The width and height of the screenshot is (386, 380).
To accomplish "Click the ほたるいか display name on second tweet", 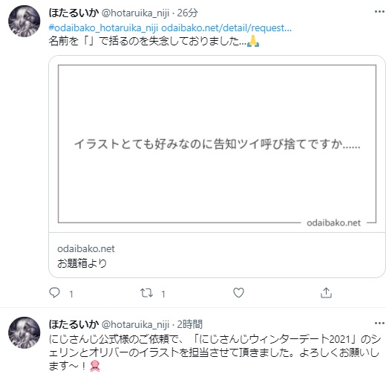I will click(73, 324).
